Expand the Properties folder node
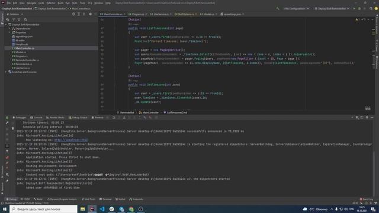Image resolution: width=379 pixels, height=213 pixels. (x=9, y=33)
